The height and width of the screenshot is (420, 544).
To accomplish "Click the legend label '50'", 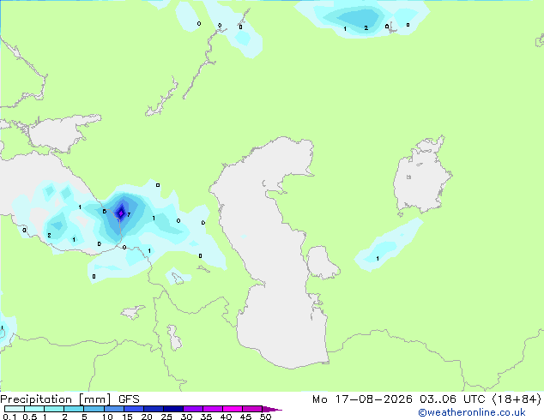I will tap(265, 417).
